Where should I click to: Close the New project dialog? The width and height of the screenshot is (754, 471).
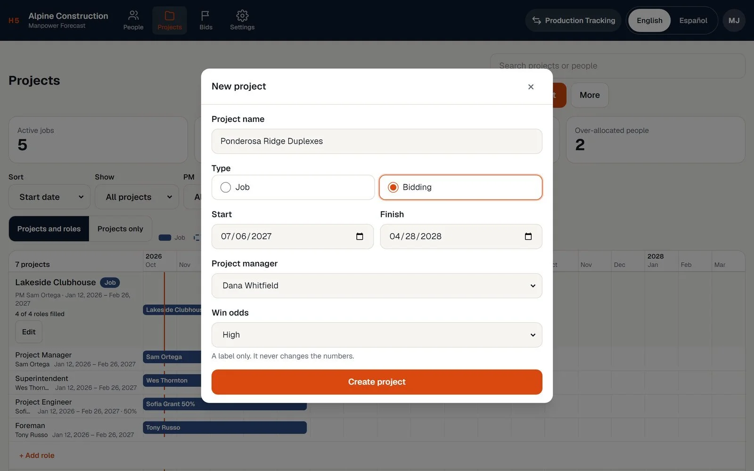click(x=531, y=87)
